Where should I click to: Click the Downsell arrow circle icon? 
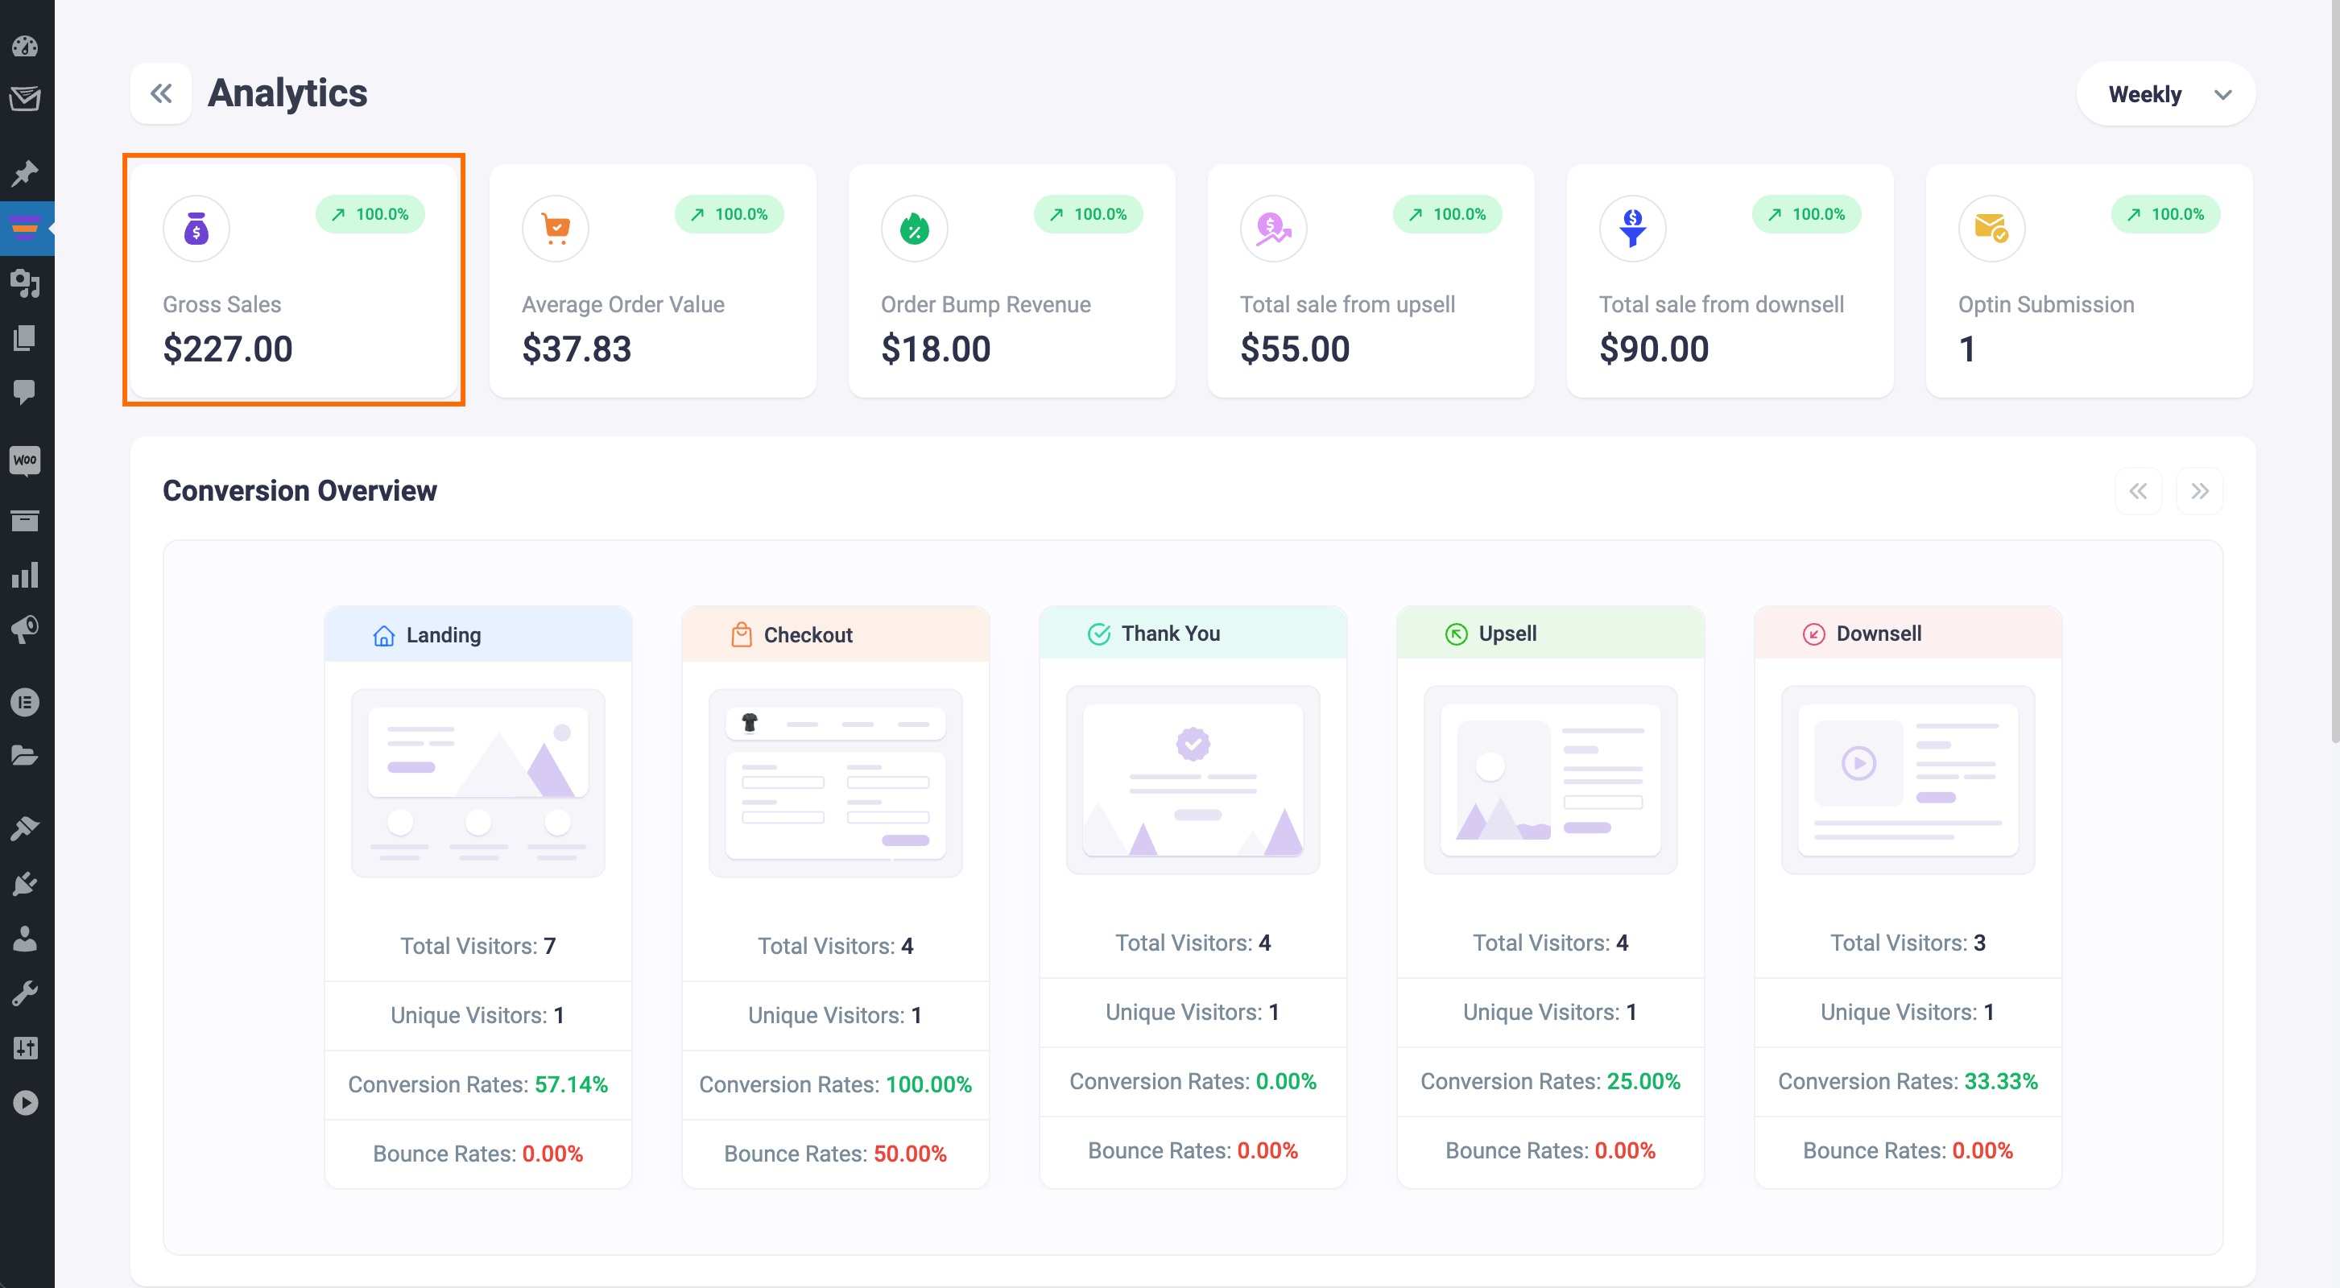coord(1814,634)
